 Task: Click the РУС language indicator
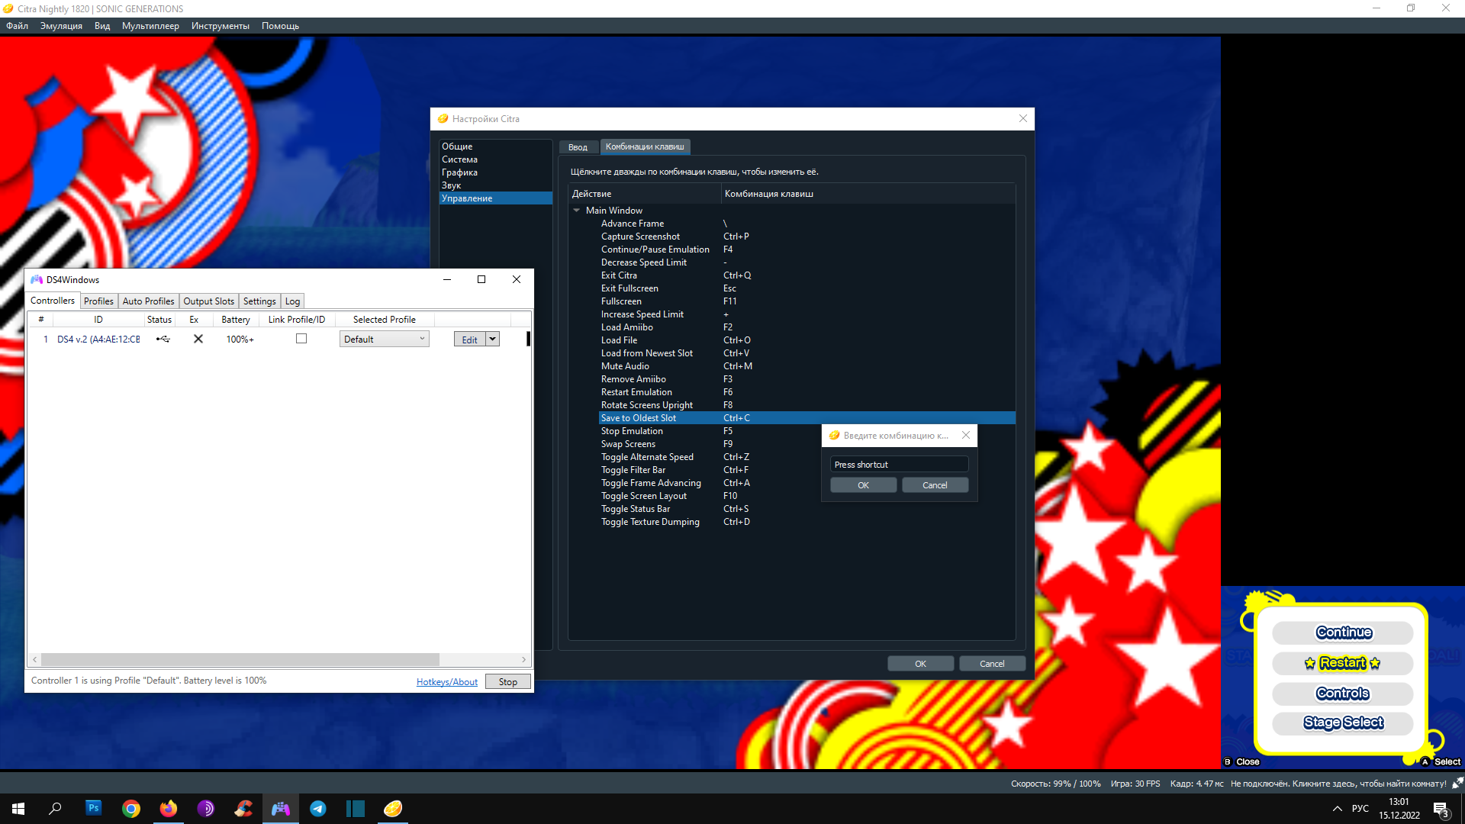[x=1360, y=809]
